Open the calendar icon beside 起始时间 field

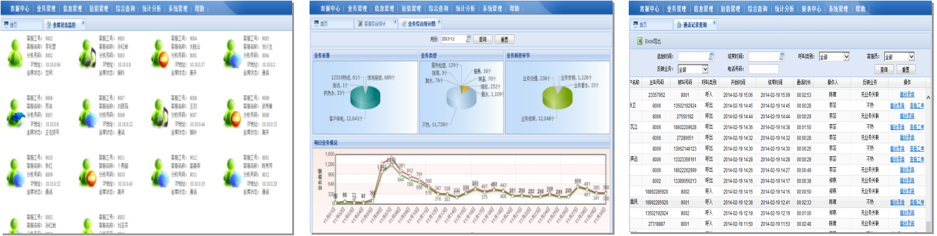click(711, 57)
